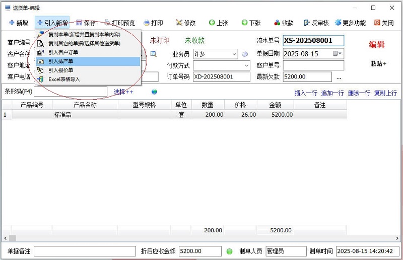Click the globe icon near 选择++

coord(154,92)
